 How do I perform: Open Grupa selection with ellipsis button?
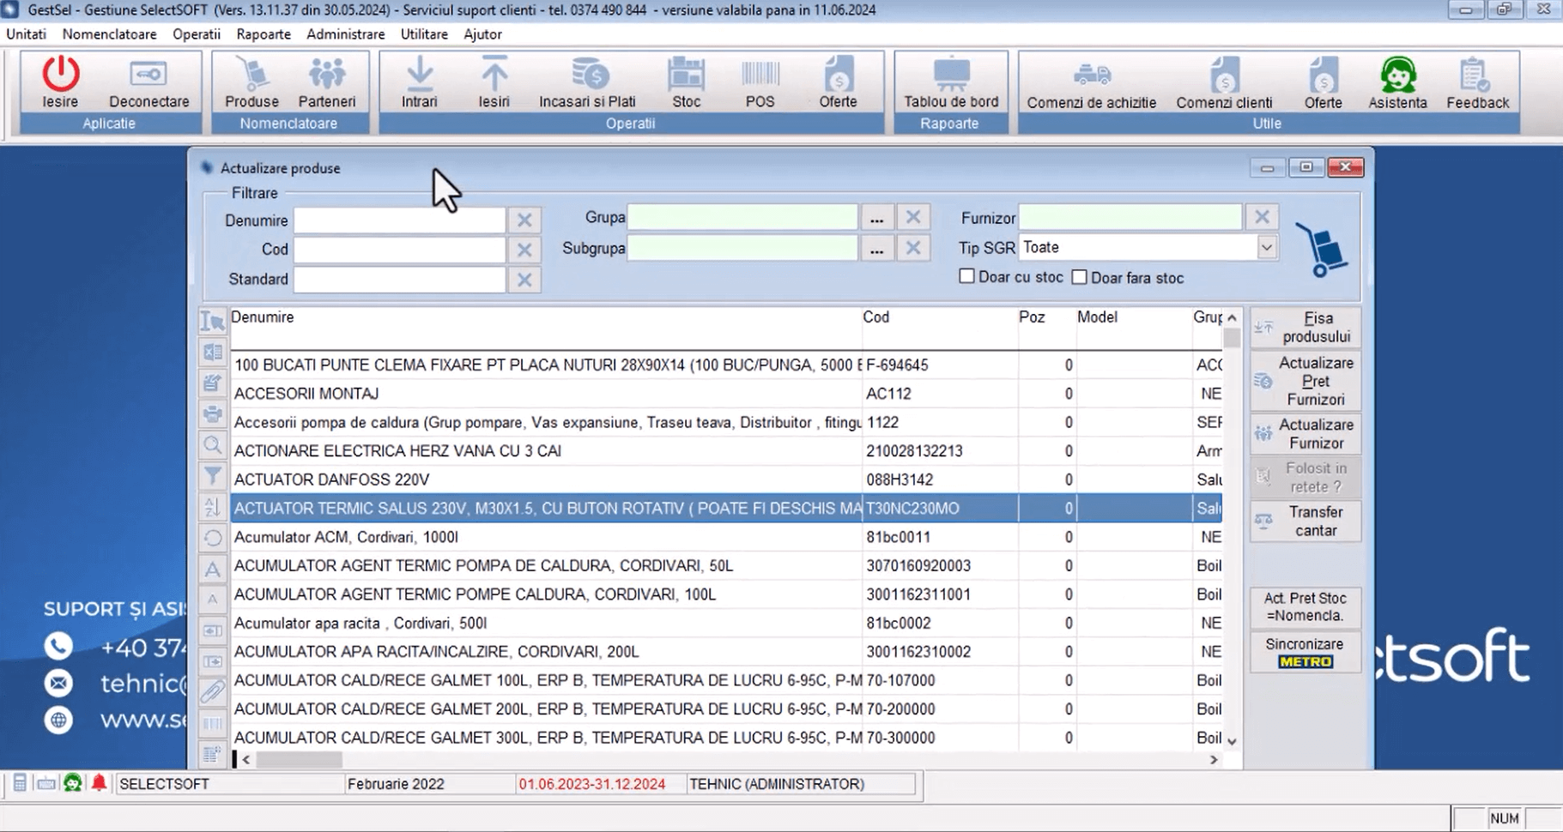tap(876, 219)
